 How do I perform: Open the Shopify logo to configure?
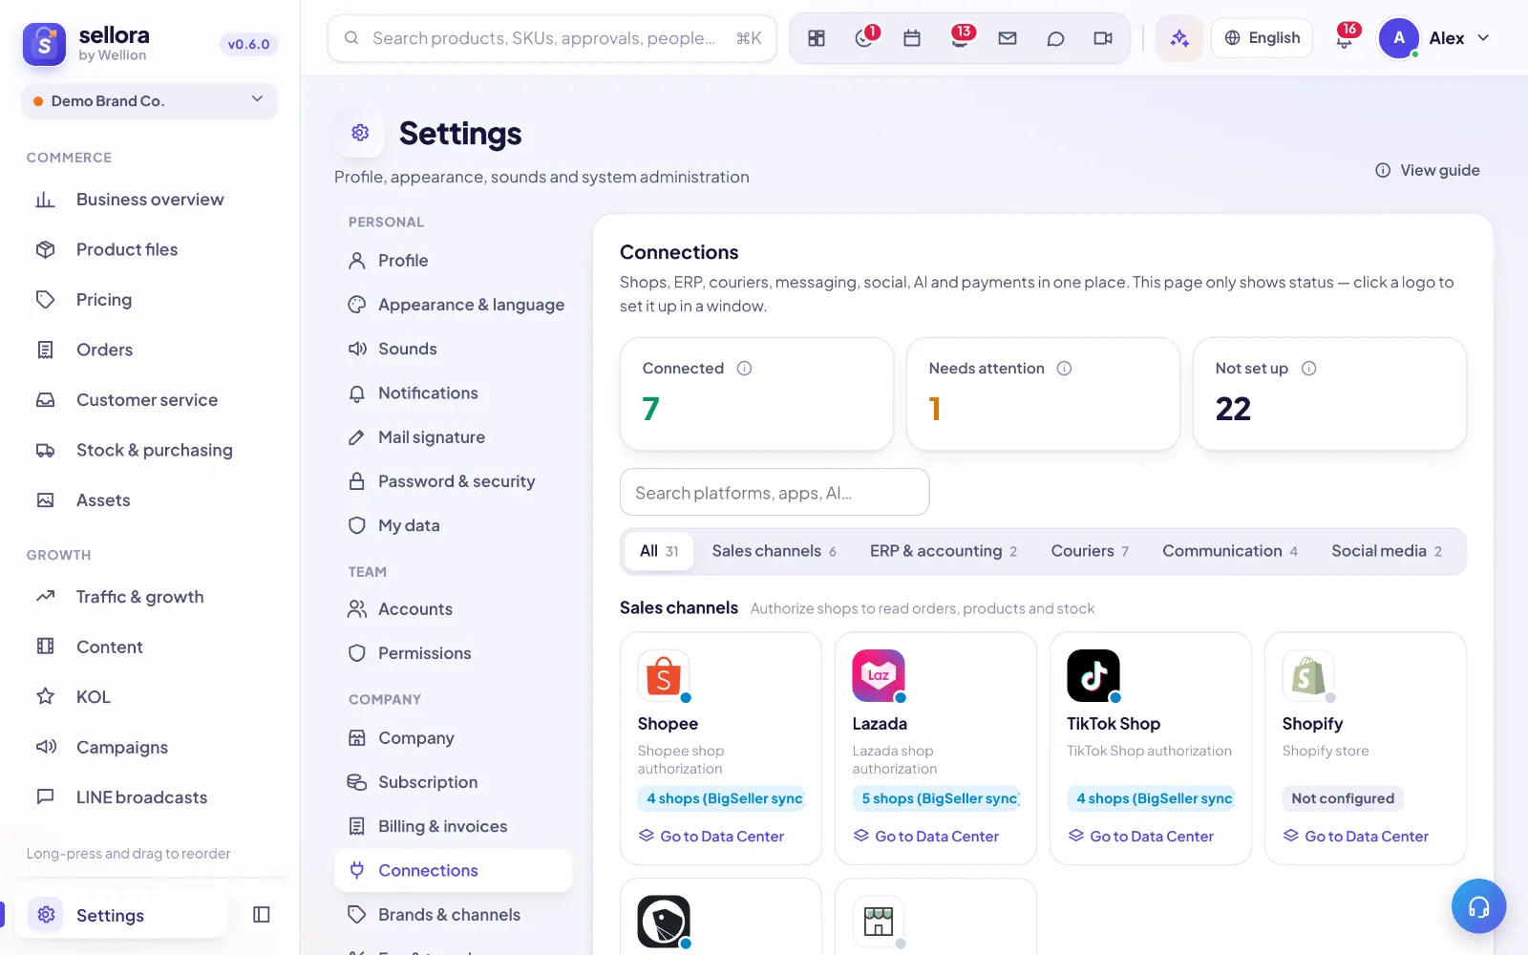tap(1308, 676)
